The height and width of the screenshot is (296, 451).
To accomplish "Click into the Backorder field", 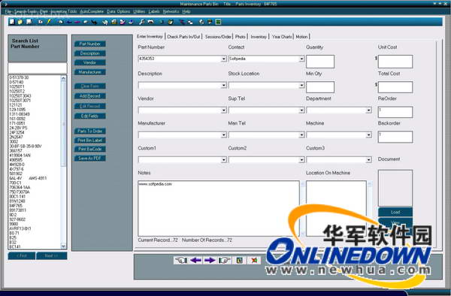I will [x=395, y=137].
